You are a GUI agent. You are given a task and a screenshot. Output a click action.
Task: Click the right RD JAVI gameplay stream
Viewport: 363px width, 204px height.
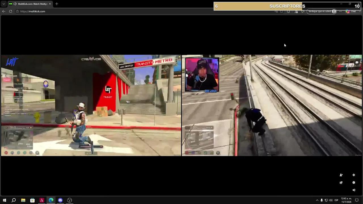[x=272, y=105]
